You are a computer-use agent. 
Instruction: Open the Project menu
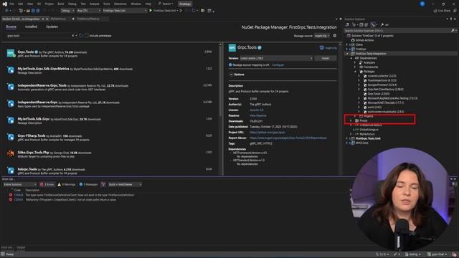(49, 4)
